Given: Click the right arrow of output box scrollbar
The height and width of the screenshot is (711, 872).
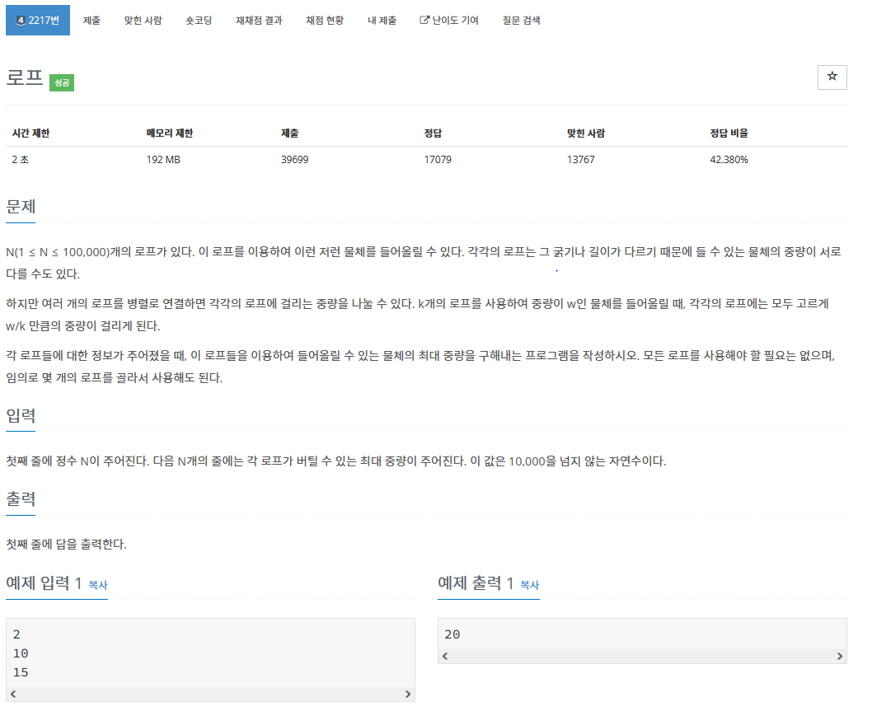Looking at the screenshot, I should coord(839,654).
